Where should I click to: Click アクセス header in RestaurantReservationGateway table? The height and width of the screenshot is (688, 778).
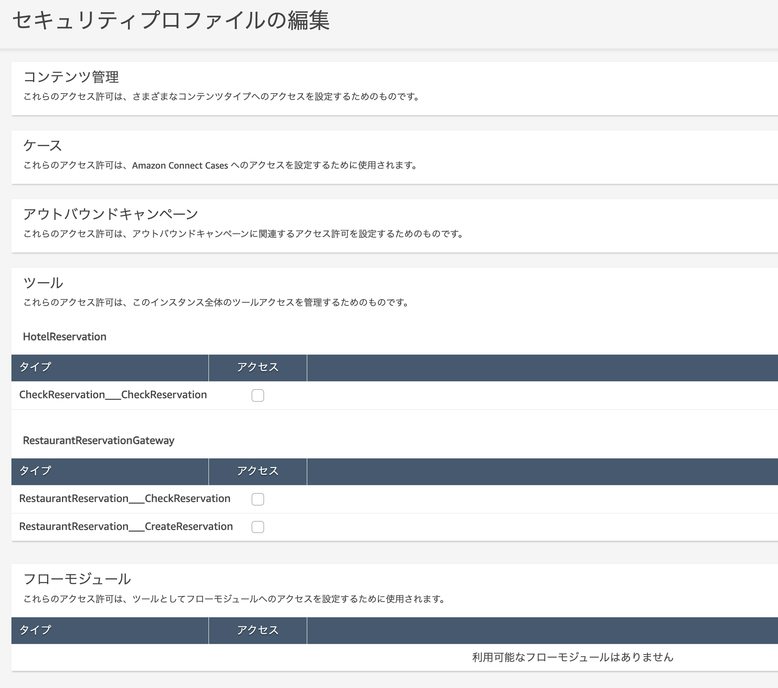pyautogui.click(x=257, y=471)
